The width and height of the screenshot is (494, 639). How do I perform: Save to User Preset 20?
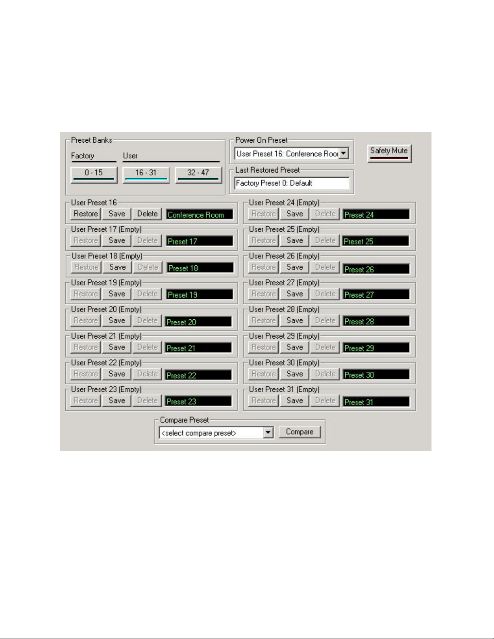coord(117,321)
